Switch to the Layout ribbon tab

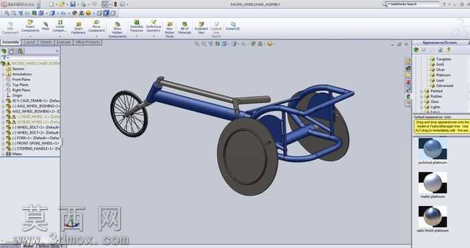point(29,42)
